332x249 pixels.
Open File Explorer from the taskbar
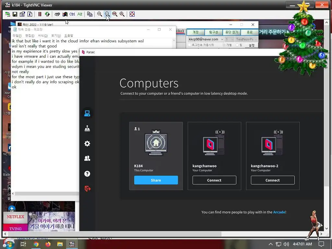click(60, 244)
